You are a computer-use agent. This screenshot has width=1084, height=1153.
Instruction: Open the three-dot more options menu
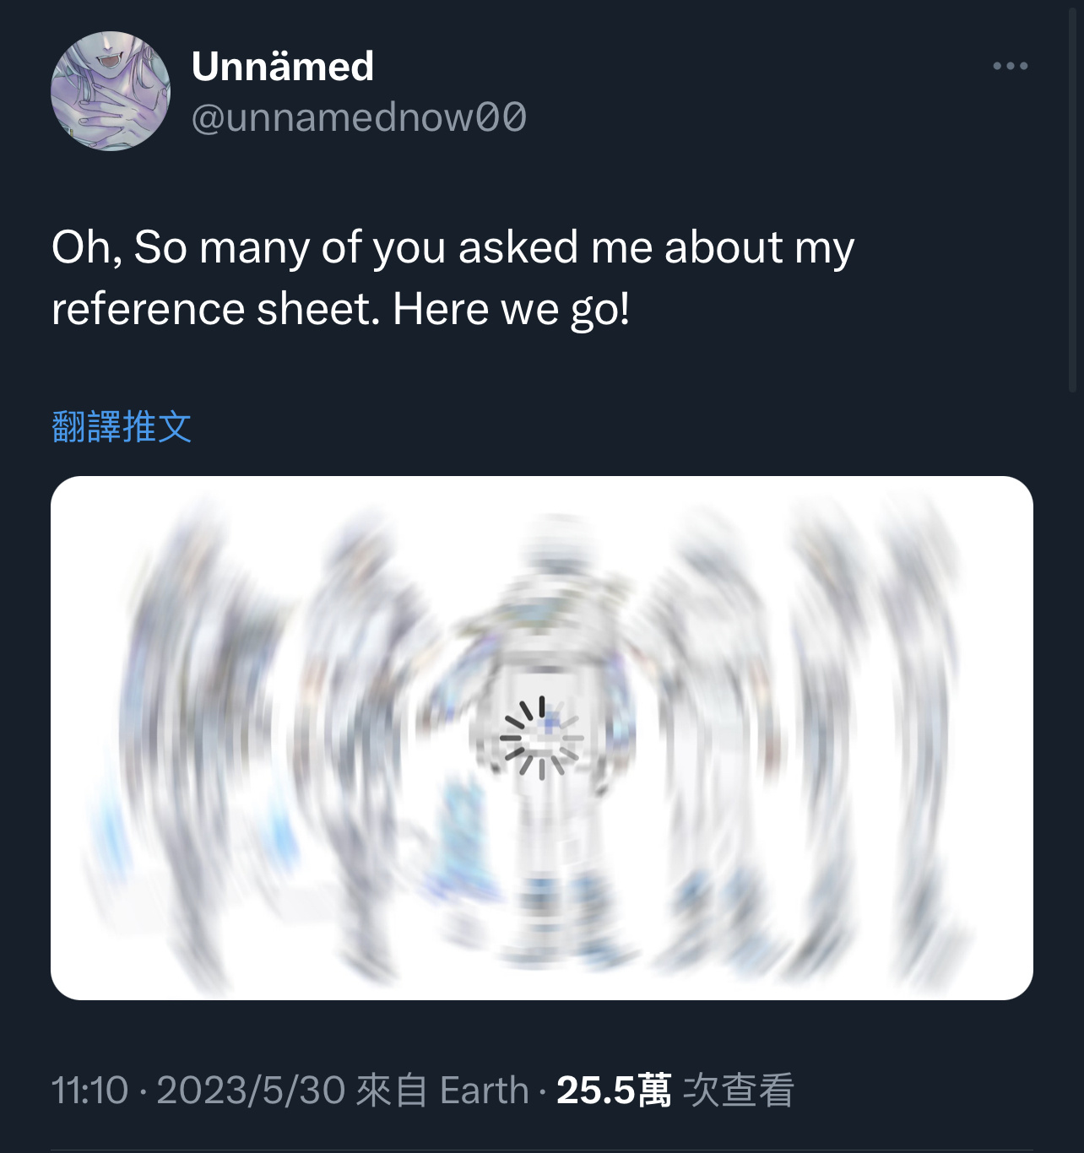(1010, 66)
